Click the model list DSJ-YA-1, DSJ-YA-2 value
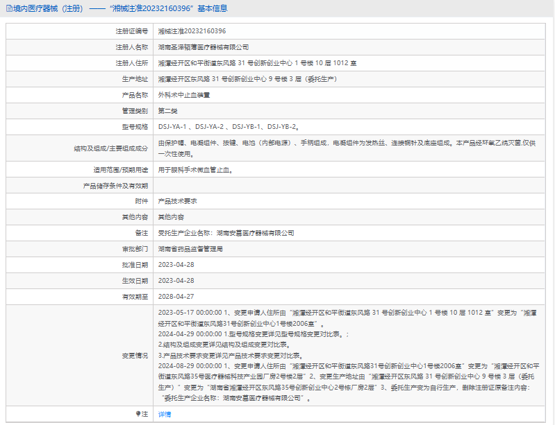The height and width of the screenshot is (425, 555). point(229,127)
